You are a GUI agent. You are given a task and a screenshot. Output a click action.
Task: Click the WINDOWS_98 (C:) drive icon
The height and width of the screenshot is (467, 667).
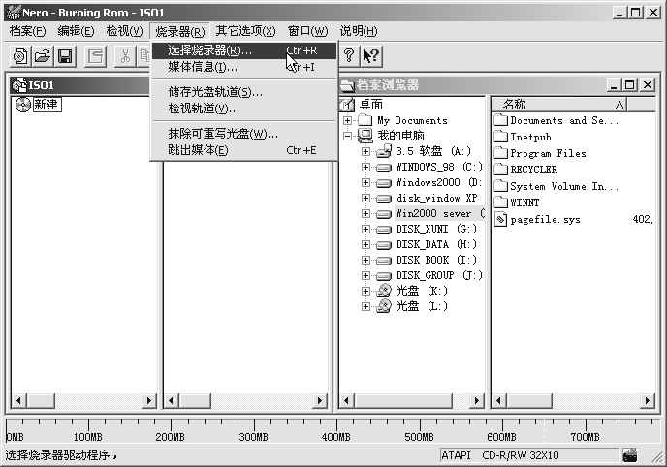click(384, 168)
